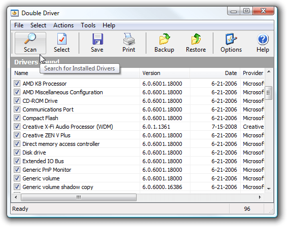The height and width of the screenshot is (227, 287).
Task: Click the vertical scrollbar thumb
Action: click(269, 93)
